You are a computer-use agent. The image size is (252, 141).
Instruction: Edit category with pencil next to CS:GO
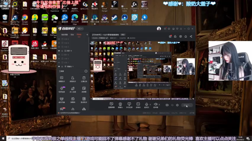pos(107,38)
